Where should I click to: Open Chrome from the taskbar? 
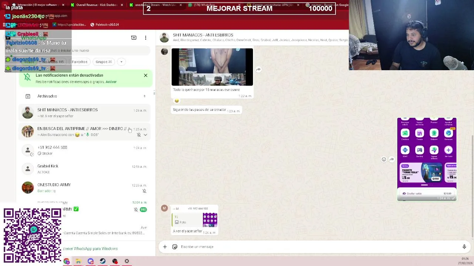click(67, 261)
